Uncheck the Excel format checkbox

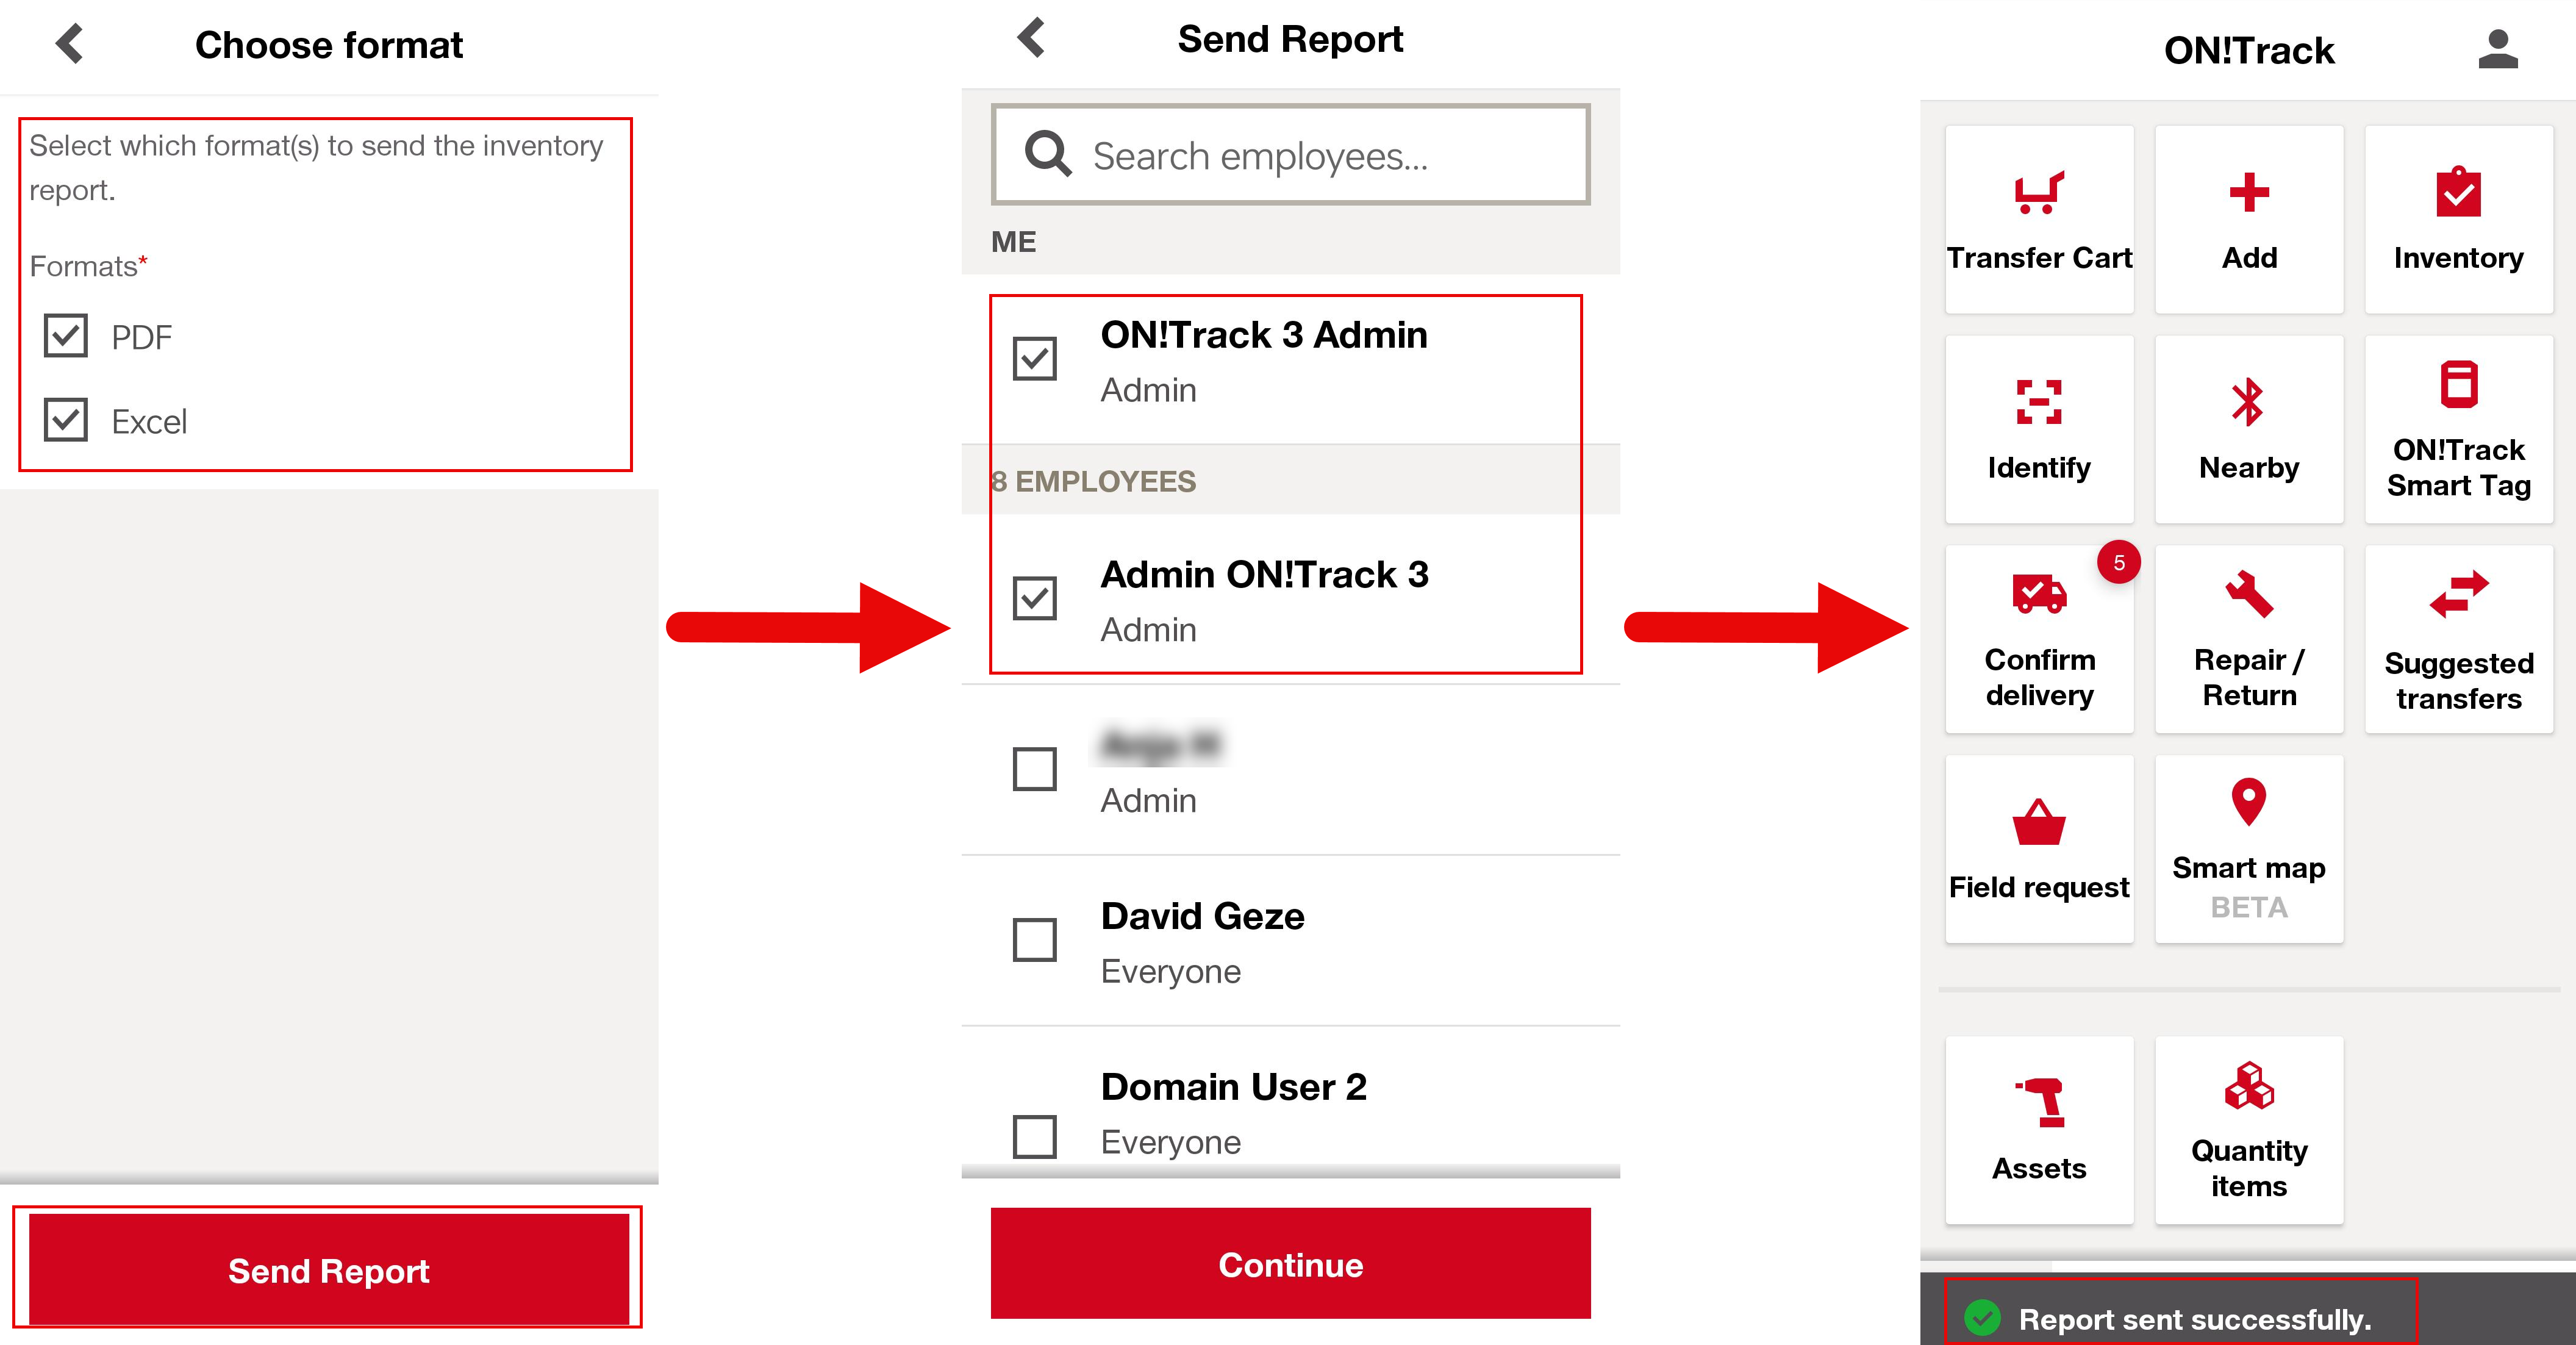point(66,420)
